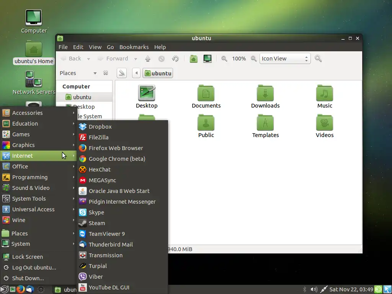Open Viber from the Internet submenu
The height and width of the screenshot is (294, 392).
pos(122,277)
